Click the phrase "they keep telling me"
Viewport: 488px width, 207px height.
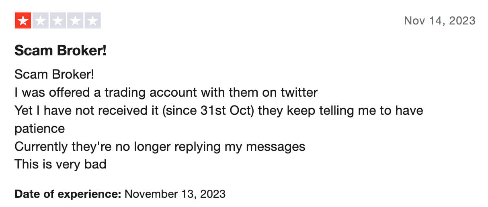[x=318, y=111]
